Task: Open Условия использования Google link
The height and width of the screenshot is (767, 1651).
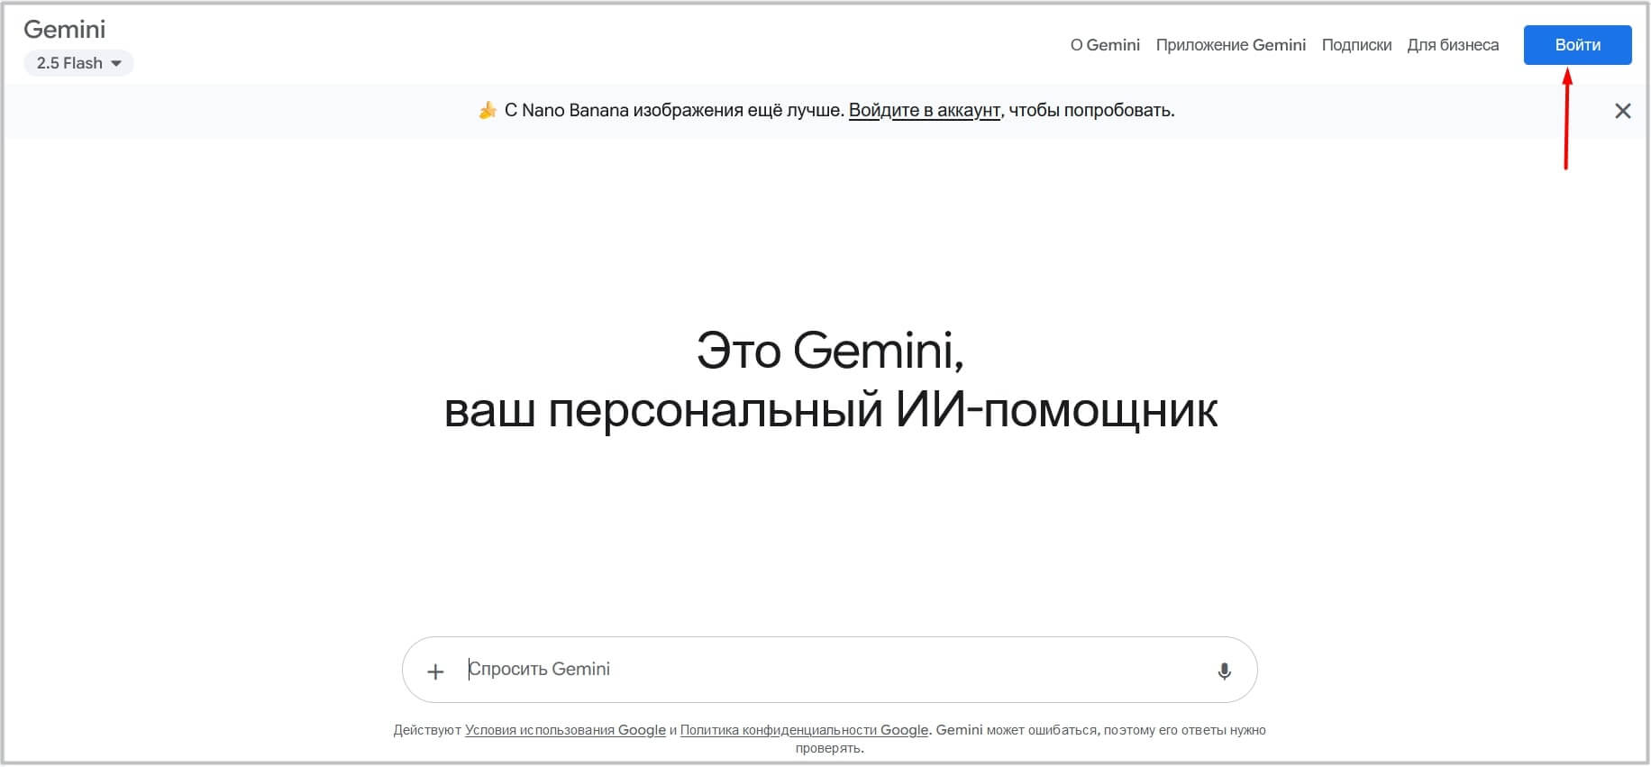Action: [x=565, y=730]
